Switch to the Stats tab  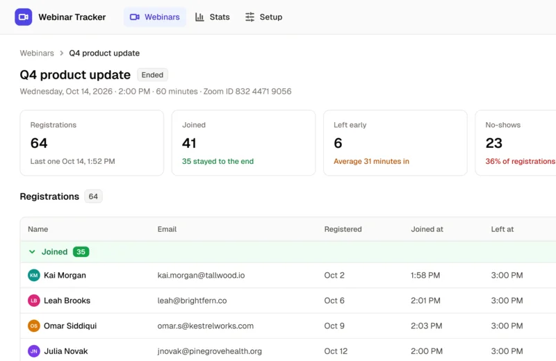(x=213, y=17)
